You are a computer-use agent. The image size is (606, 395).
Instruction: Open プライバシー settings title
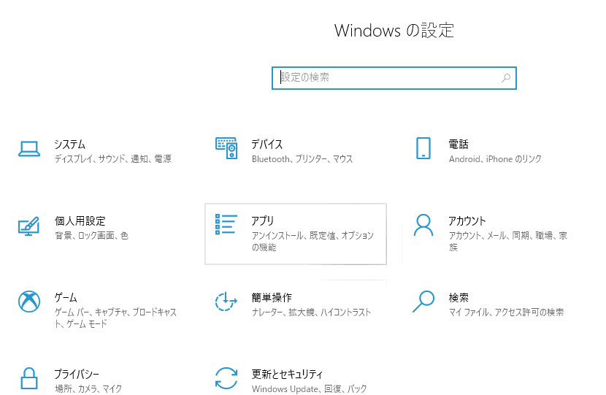tap(77, 374)
